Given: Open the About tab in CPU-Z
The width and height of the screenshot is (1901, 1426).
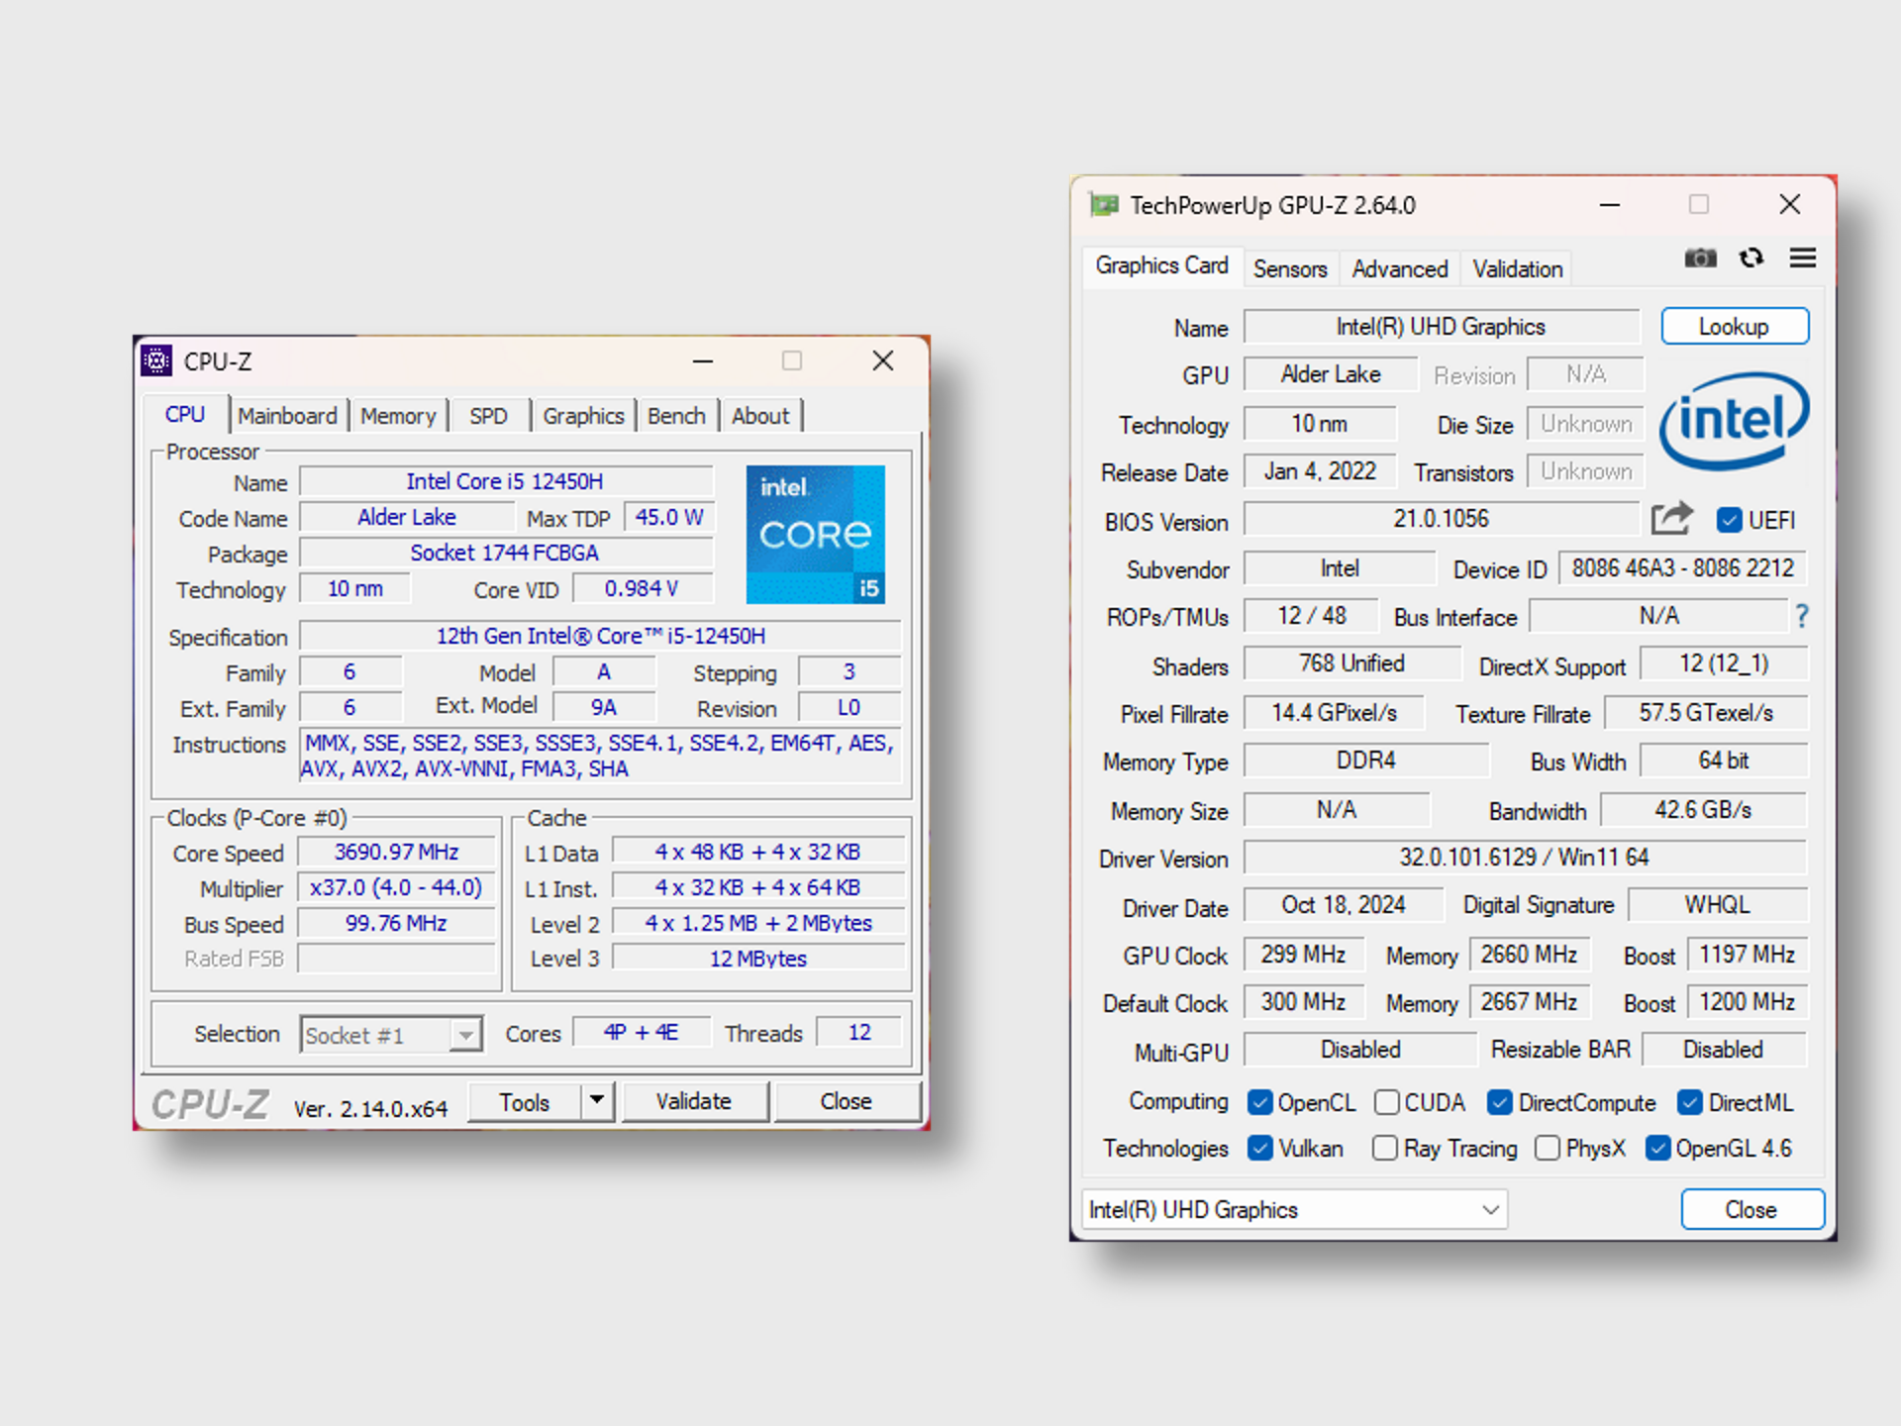Looking at the screenshot, I should pyautogui.click(x=760, y=416).
